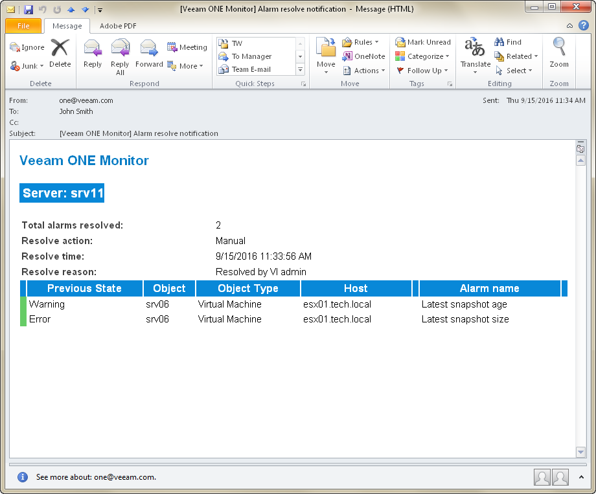This screenshot has height=494, width=596.
Task: Minimize the ribbon
Action: [x=569, y=26]
